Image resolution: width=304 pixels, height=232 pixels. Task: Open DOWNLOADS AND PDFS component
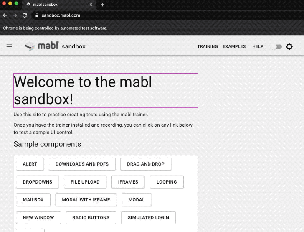(x=82, y=164)
